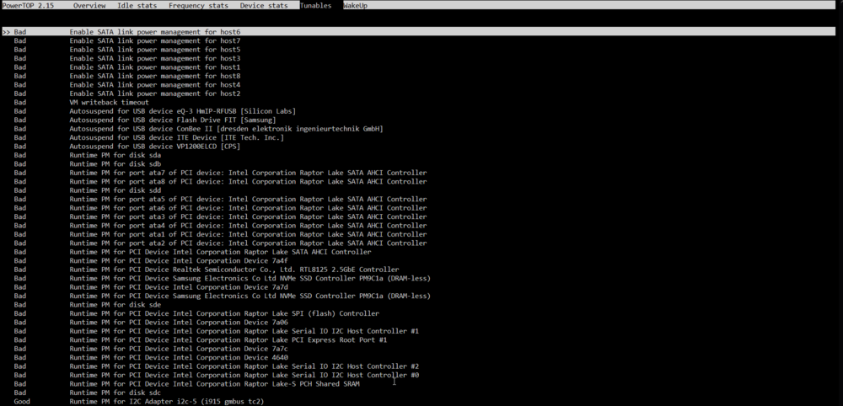Select Runtime PM for Intel Device 7a06
Image resolution: width=843 pixels, height=406 pixels.
[x=151, y=323]
